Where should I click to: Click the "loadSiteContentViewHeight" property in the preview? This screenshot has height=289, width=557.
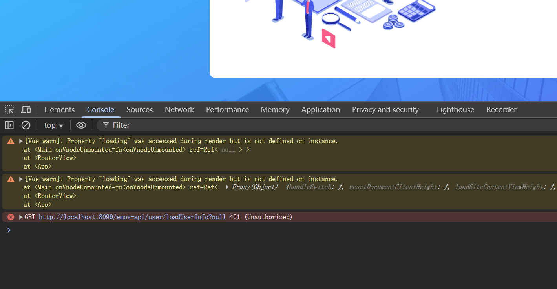(499, 187)
